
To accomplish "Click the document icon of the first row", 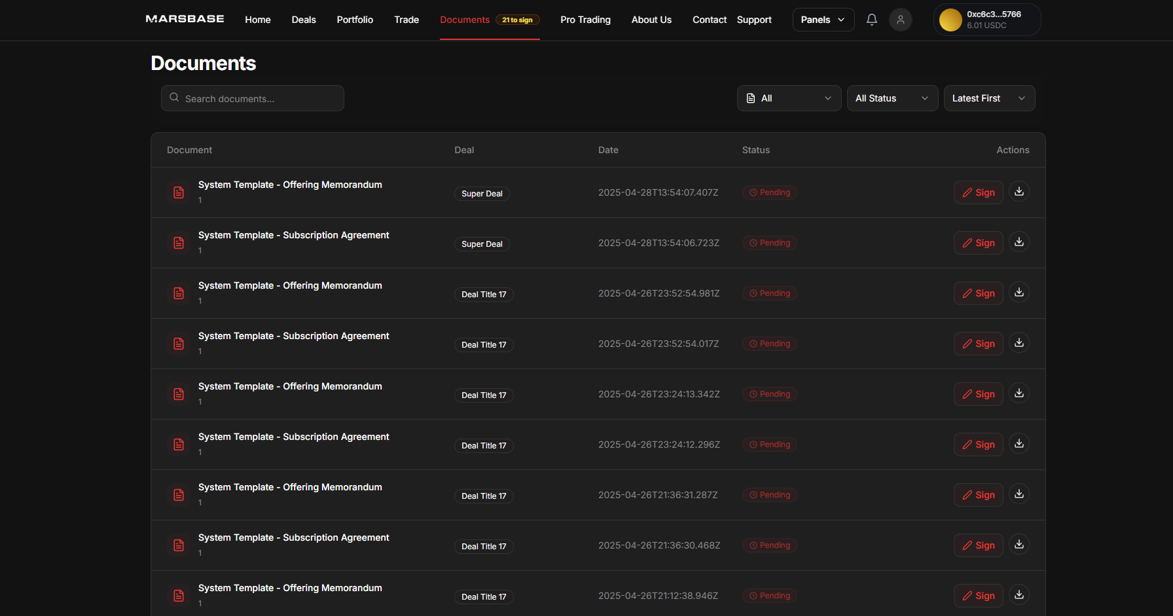I will click(x=179, y=192).
